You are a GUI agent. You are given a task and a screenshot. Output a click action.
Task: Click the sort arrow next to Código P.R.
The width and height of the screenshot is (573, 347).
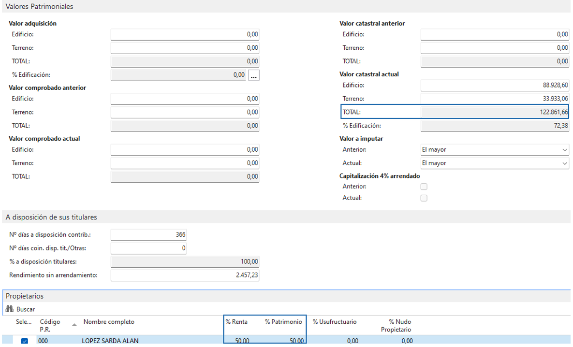pyautogui.click(x=74, y=325)
